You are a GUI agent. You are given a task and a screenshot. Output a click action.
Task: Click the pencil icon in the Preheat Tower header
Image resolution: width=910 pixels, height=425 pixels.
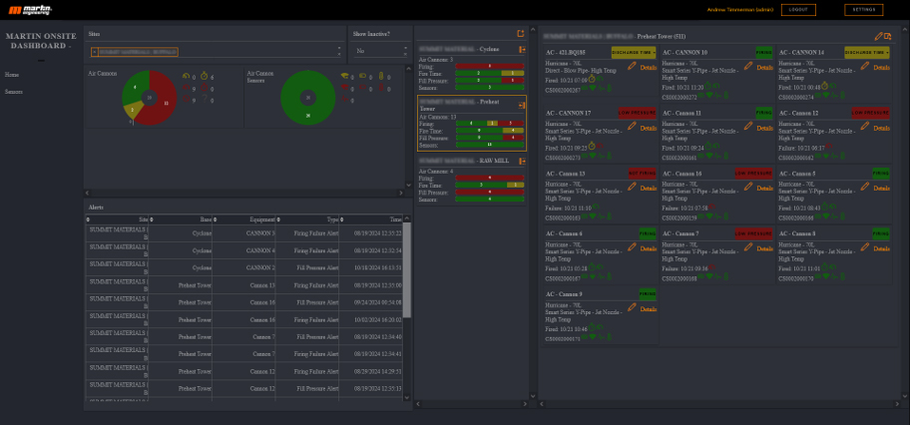877,36
